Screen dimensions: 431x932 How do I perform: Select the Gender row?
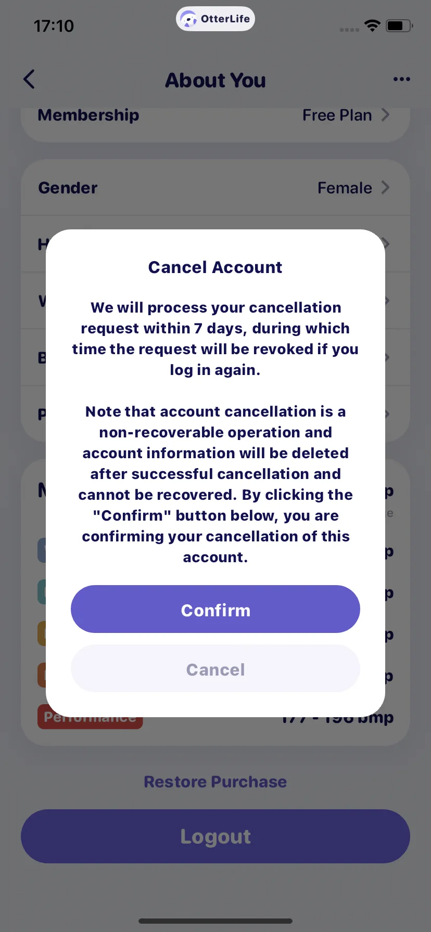pyautogui.click(x=215, y=187)
